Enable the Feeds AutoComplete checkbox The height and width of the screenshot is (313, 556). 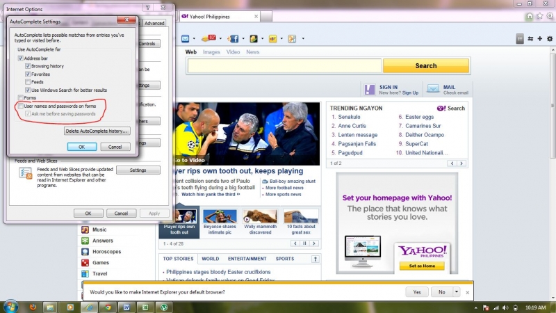point(28,82)
